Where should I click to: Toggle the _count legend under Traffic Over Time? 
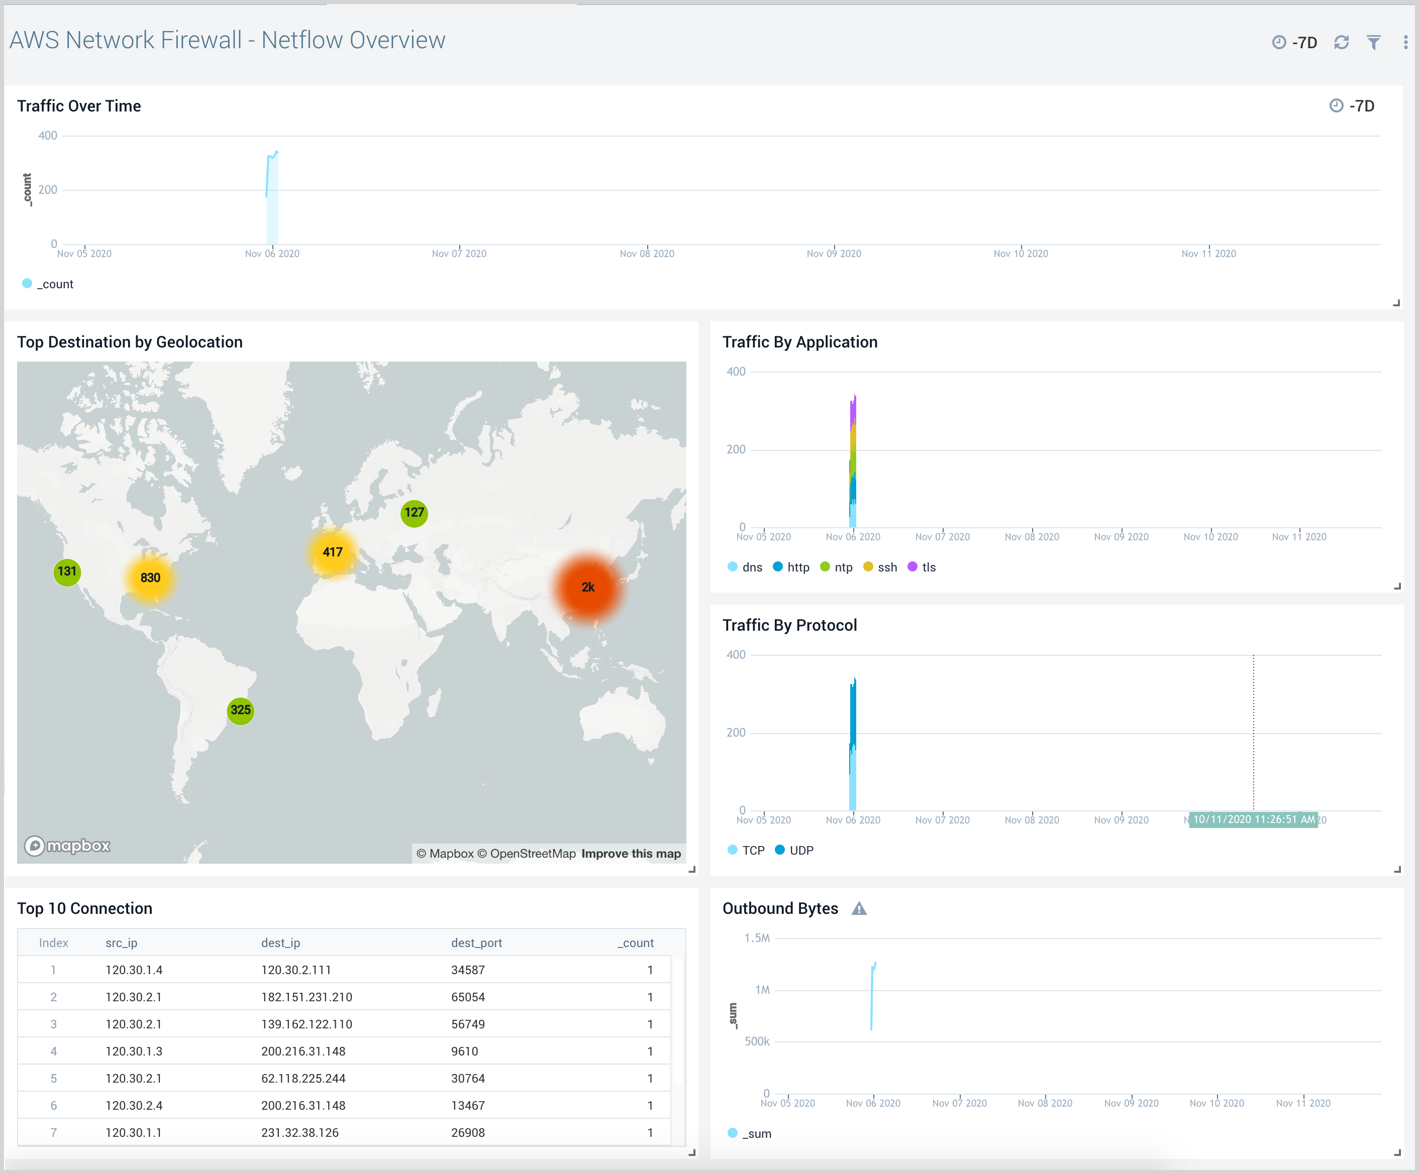tap(48, 284)
